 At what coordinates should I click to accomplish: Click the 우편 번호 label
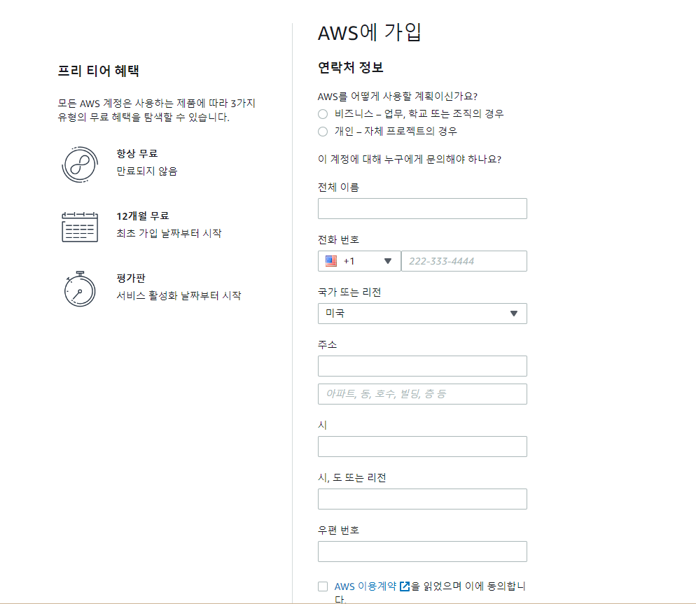point(338,530)
